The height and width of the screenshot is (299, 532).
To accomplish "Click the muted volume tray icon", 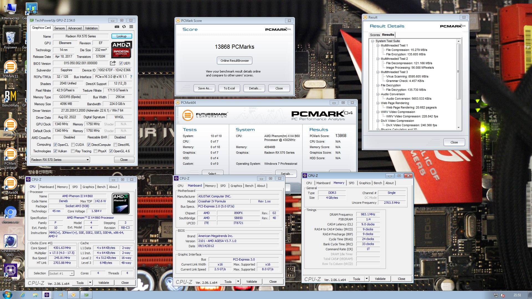I will pyautogui.click(x=503, y=295).
